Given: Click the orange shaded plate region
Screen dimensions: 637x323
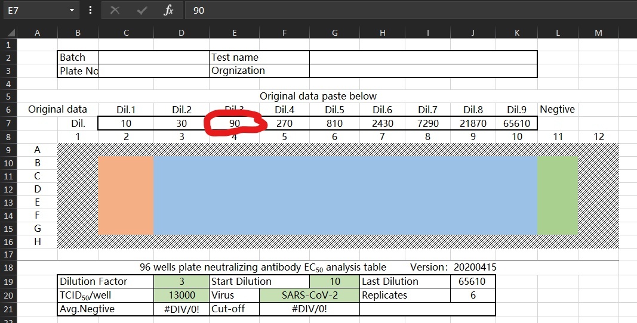Looking at the screenshot, I should tap(126, 195).
